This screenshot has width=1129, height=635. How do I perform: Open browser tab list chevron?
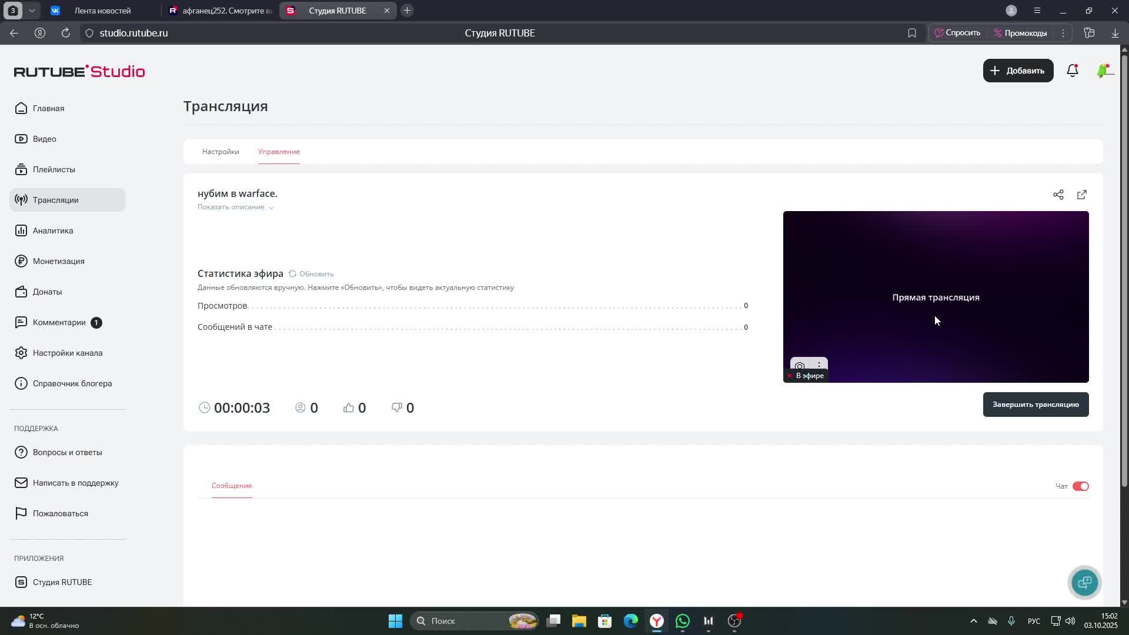point(32,11)
